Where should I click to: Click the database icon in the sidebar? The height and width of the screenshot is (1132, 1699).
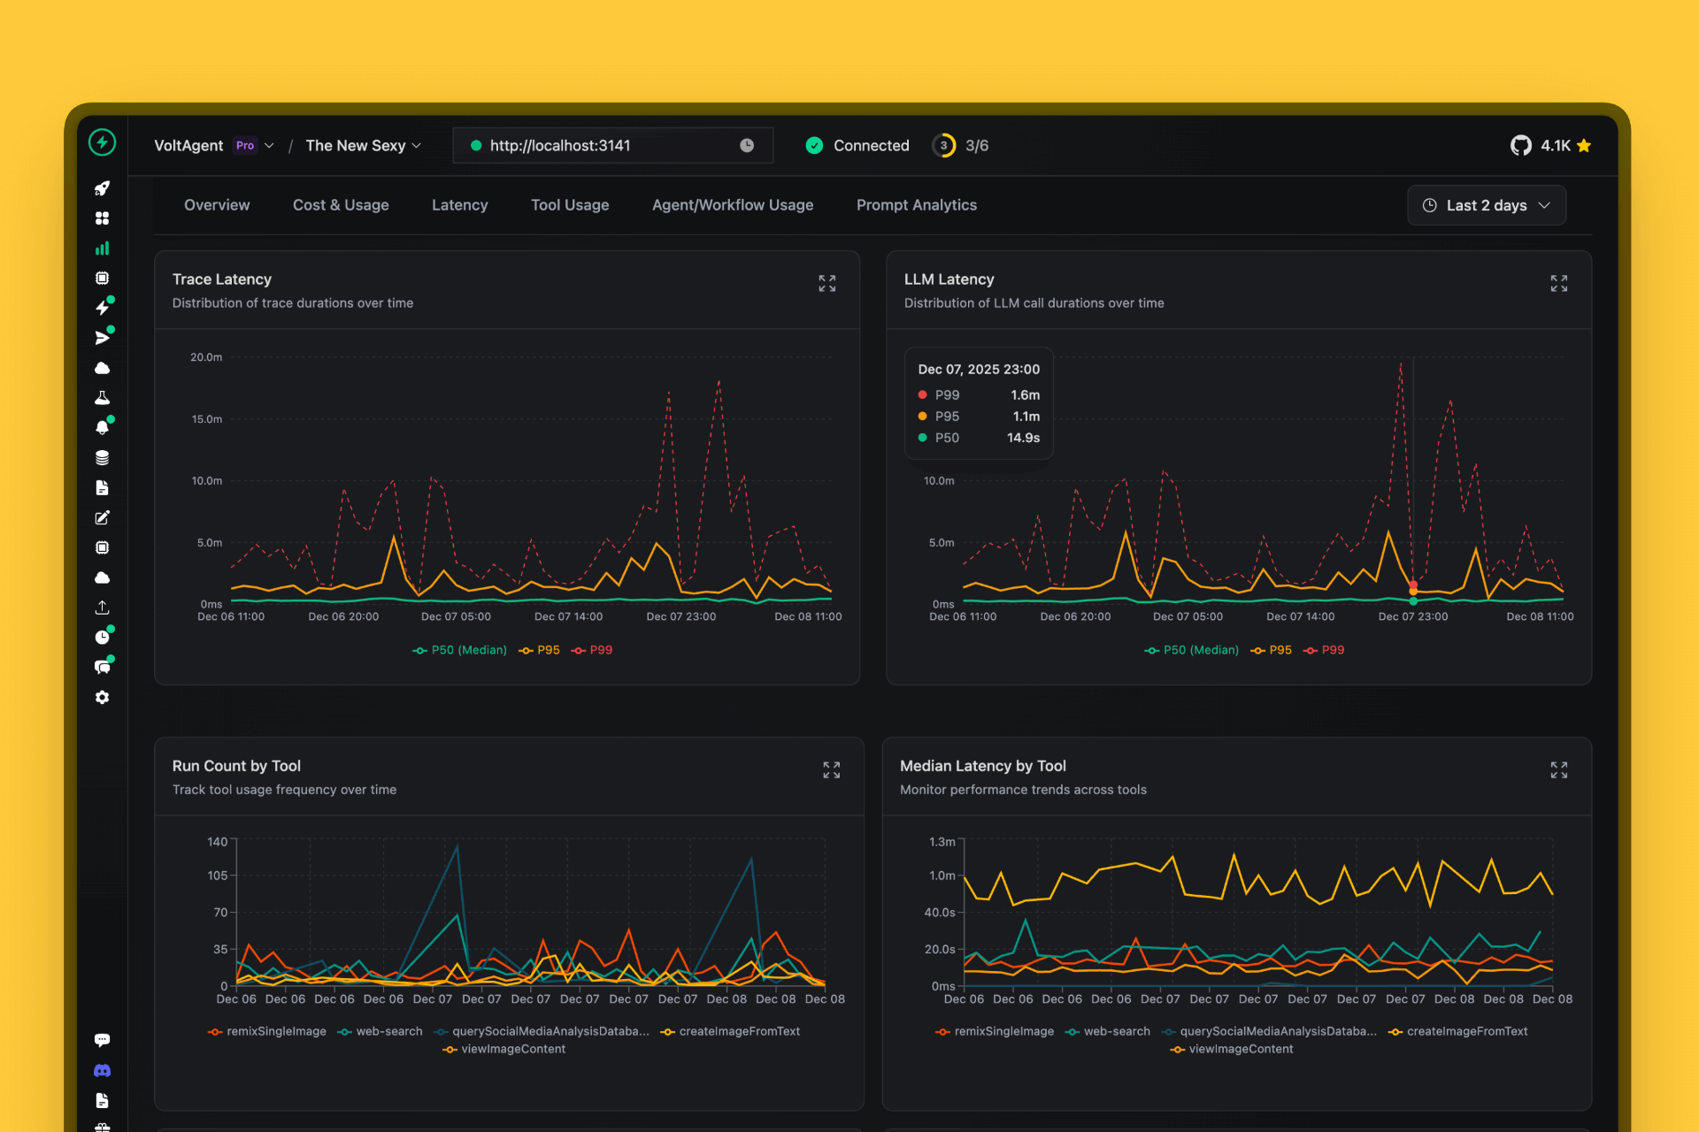(103, 457)
